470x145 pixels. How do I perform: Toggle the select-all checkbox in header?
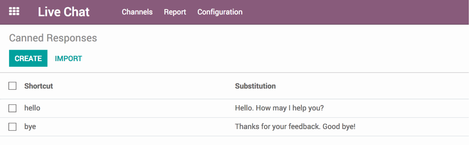coord(13,86)
